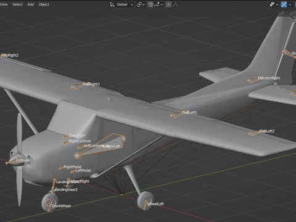Open the View menu

tap(4, 4)
